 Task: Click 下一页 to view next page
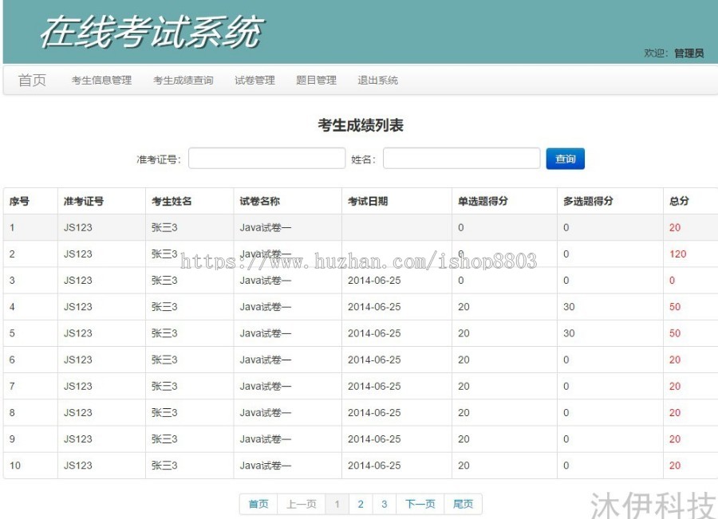coord(420,504)
